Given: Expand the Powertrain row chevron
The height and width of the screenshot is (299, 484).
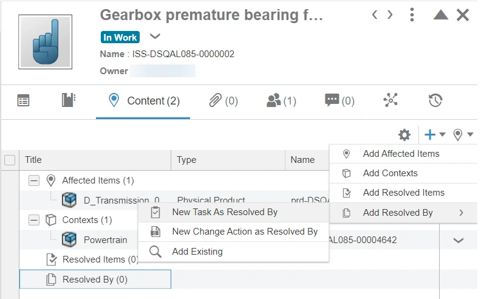Looking at the screenshot, I should pyautogui.click(x=458, y=240).
